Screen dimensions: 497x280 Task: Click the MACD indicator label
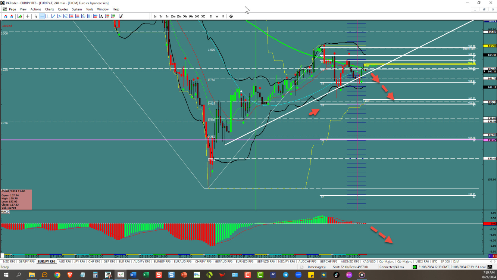pos(5,212)
